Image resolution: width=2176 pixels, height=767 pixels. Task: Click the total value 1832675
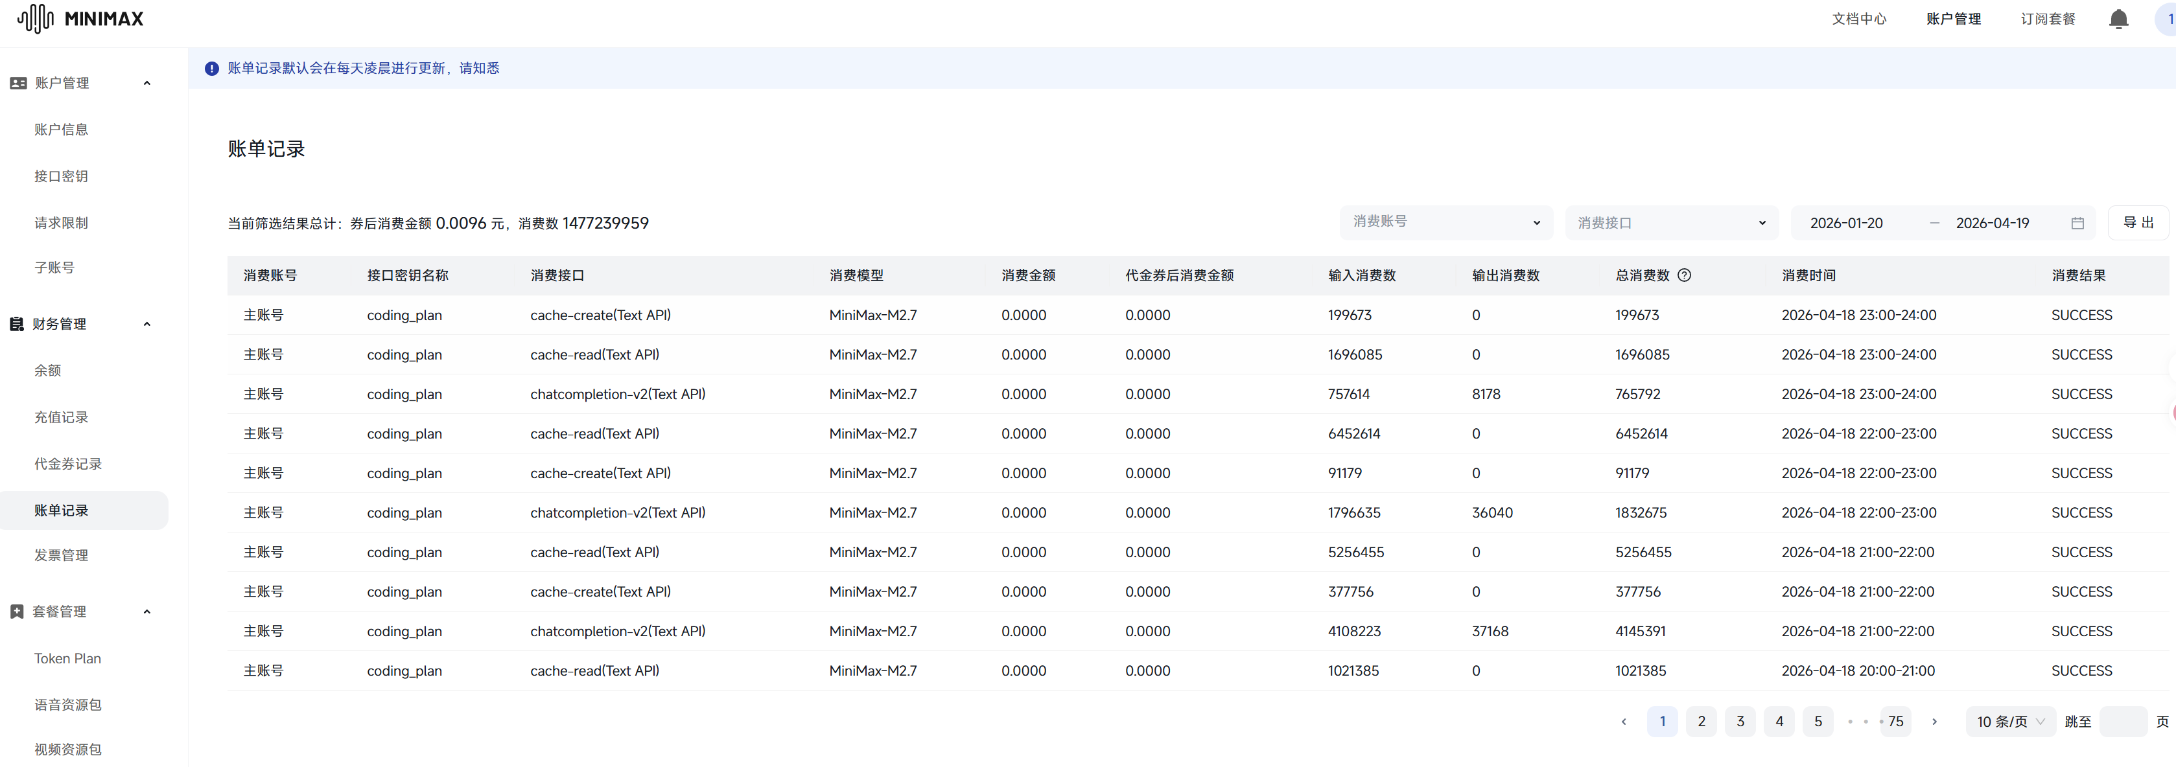(x=1641, y=513)
